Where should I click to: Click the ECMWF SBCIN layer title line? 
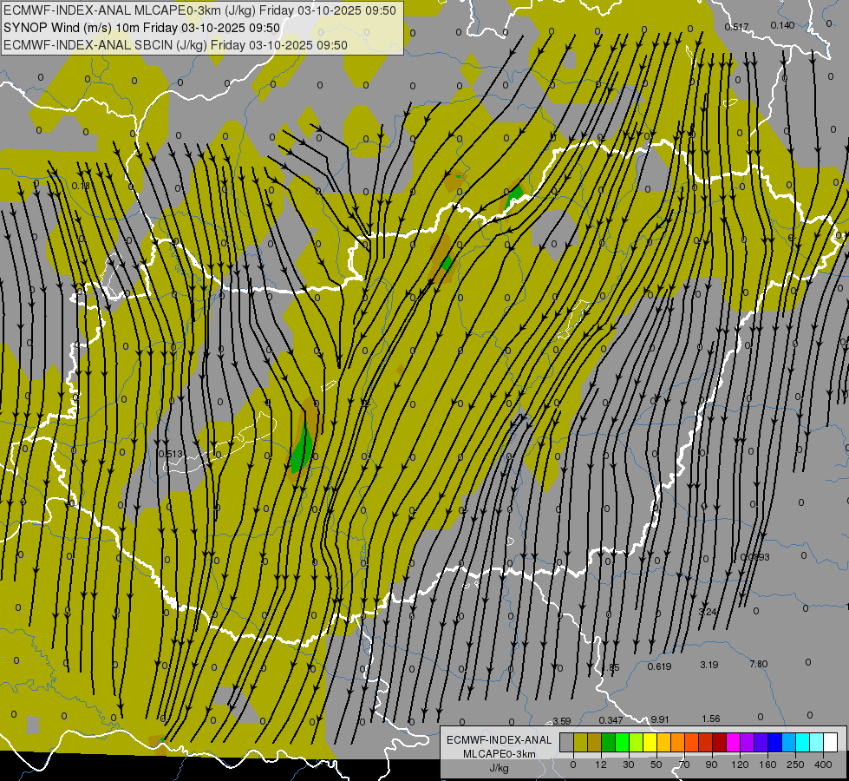pyautogui.click(x=175, y=45)
